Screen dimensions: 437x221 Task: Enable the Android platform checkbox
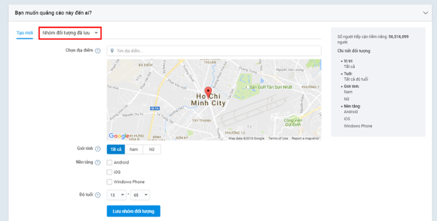[x=109, y=162]
